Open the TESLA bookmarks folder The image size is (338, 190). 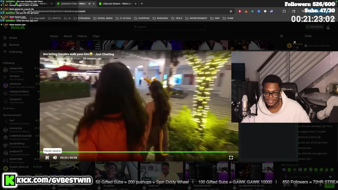point(177,18)
